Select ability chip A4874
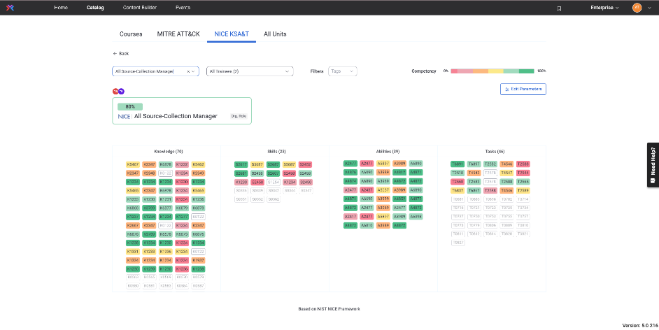The height and width of the screenshot is (330, 659). 350,181
